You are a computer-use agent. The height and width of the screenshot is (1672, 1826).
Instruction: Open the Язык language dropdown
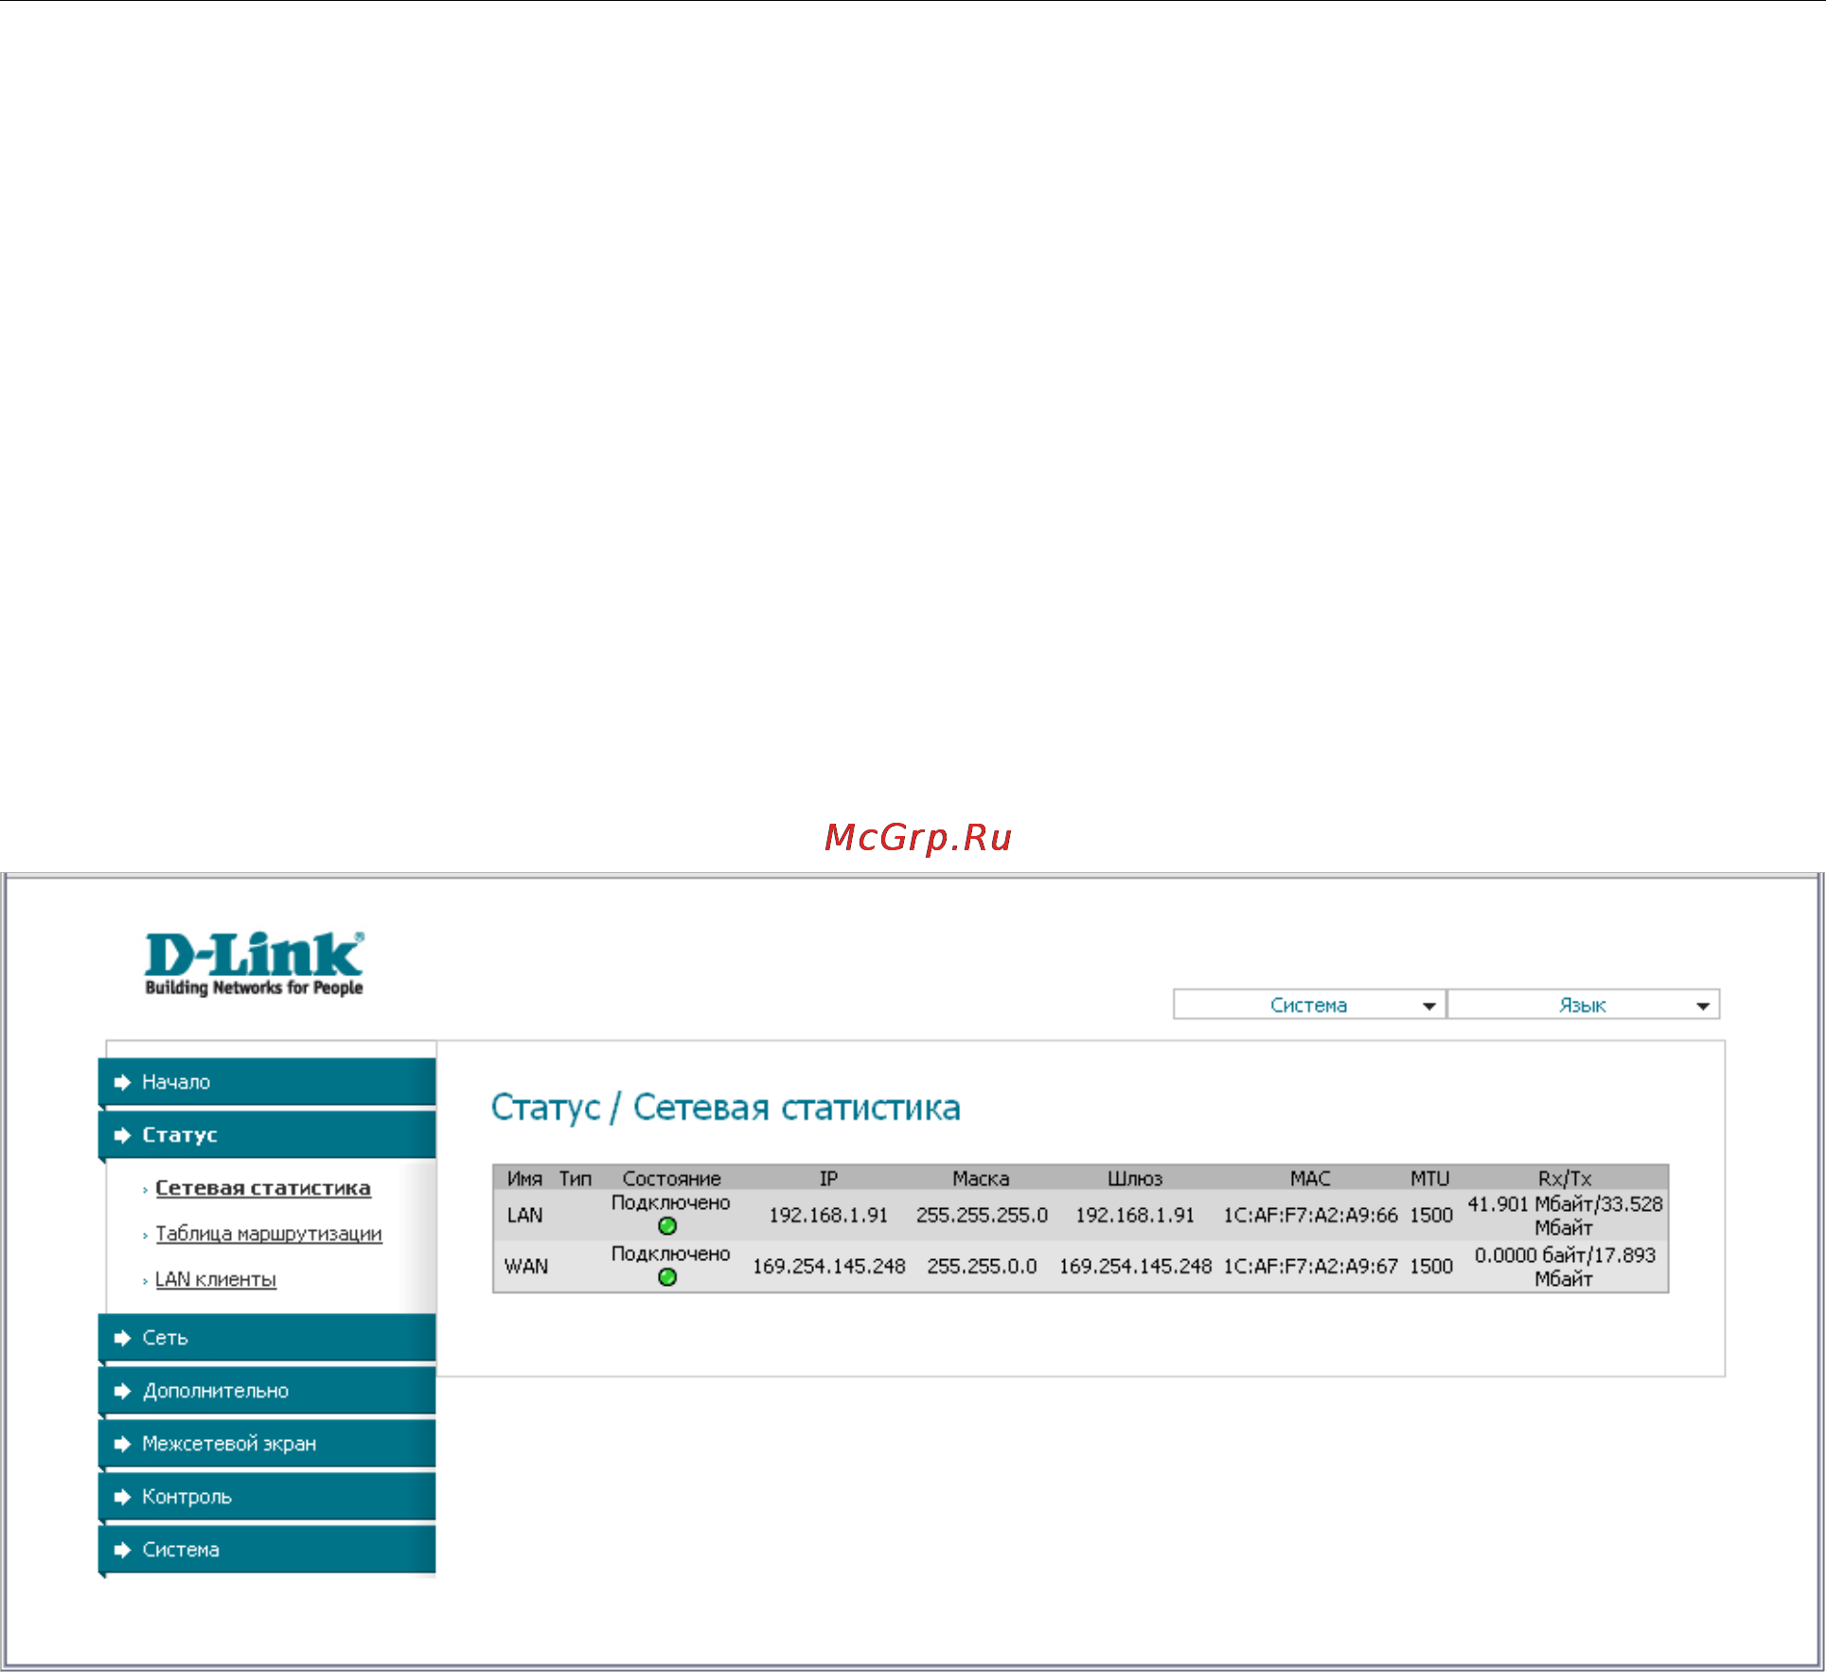tap(1584, 1005)
